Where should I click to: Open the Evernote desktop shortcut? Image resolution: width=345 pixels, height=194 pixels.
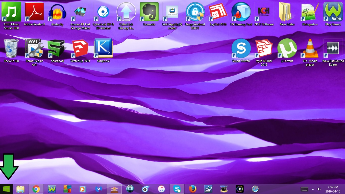[x=149, y=14]
